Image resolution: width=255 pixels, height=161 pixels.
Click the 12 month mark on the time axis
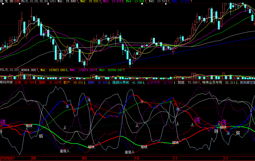pyautogui.click(x=226, y=158)
